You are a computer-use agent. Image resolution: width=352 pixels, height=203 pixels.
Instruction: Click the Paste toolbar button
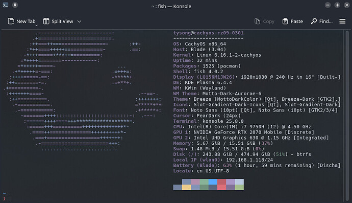click(x=292, y=21)
